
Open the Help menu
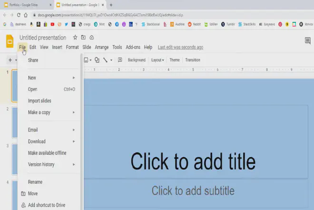[148, 47]
